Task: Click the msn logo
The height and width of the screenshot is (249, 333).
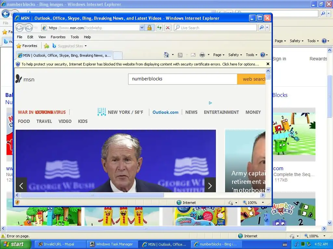Action: (25, 79)
